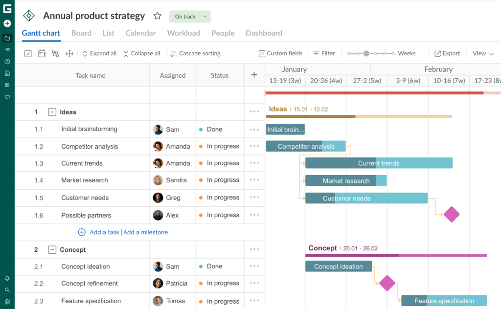The width and height of the screenshot is (501, 309).
Task: Open the Filter panel from the toolbar
Action: pyautogui.click(x=323, y=53)
